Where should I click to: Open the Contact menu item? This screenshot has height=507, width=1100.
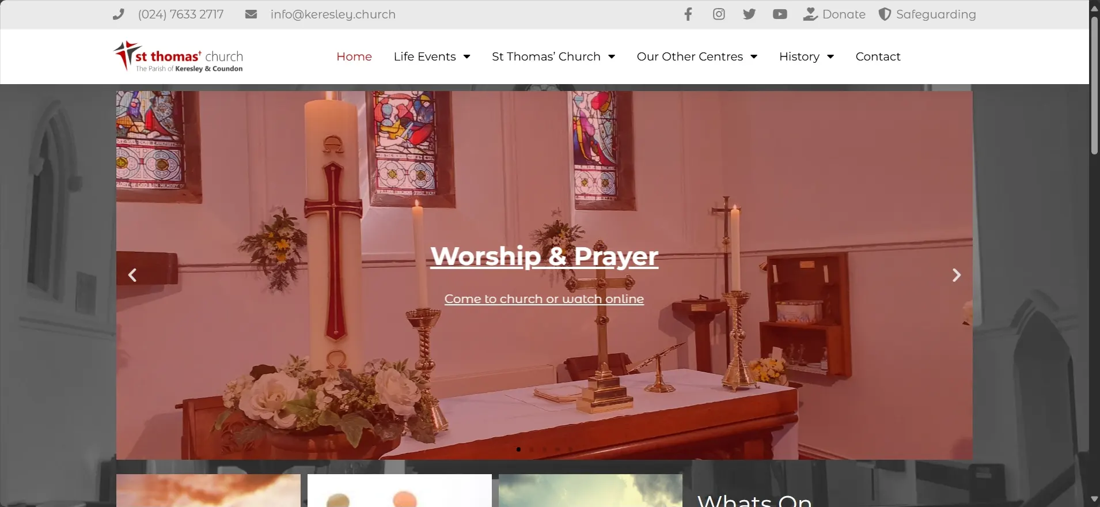878,56
